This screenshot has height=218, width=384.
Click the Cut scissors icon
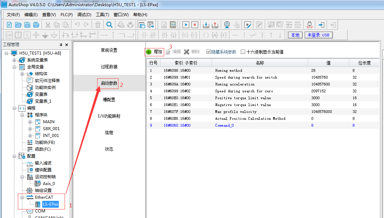[x=48, y=25]
